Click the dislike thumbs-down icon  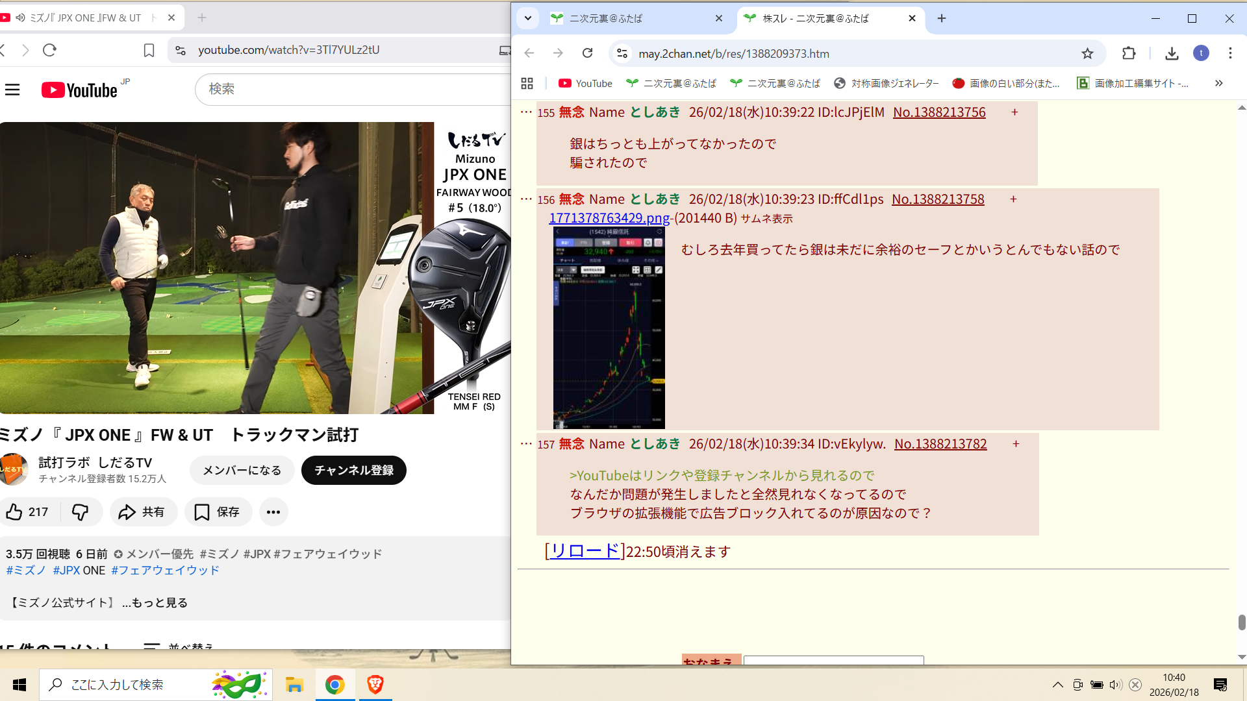(81, 512)
